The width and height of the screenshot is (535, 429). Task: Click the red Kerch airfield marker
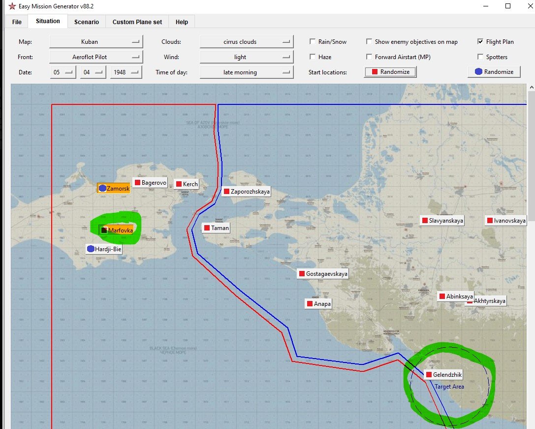pos(178,184)
